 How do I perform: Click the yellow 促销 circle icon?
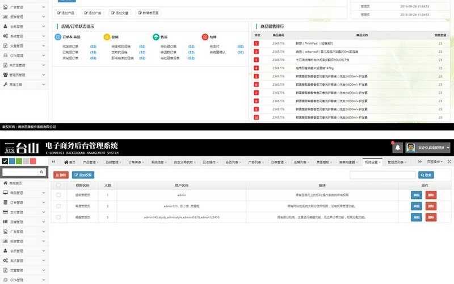[107, 37]
